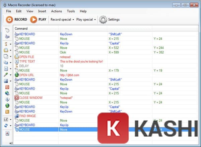Viewport: 201px width, 147px height.
Task: Click the blue loop arrows sidebar icon
Action: click(6, 126)
